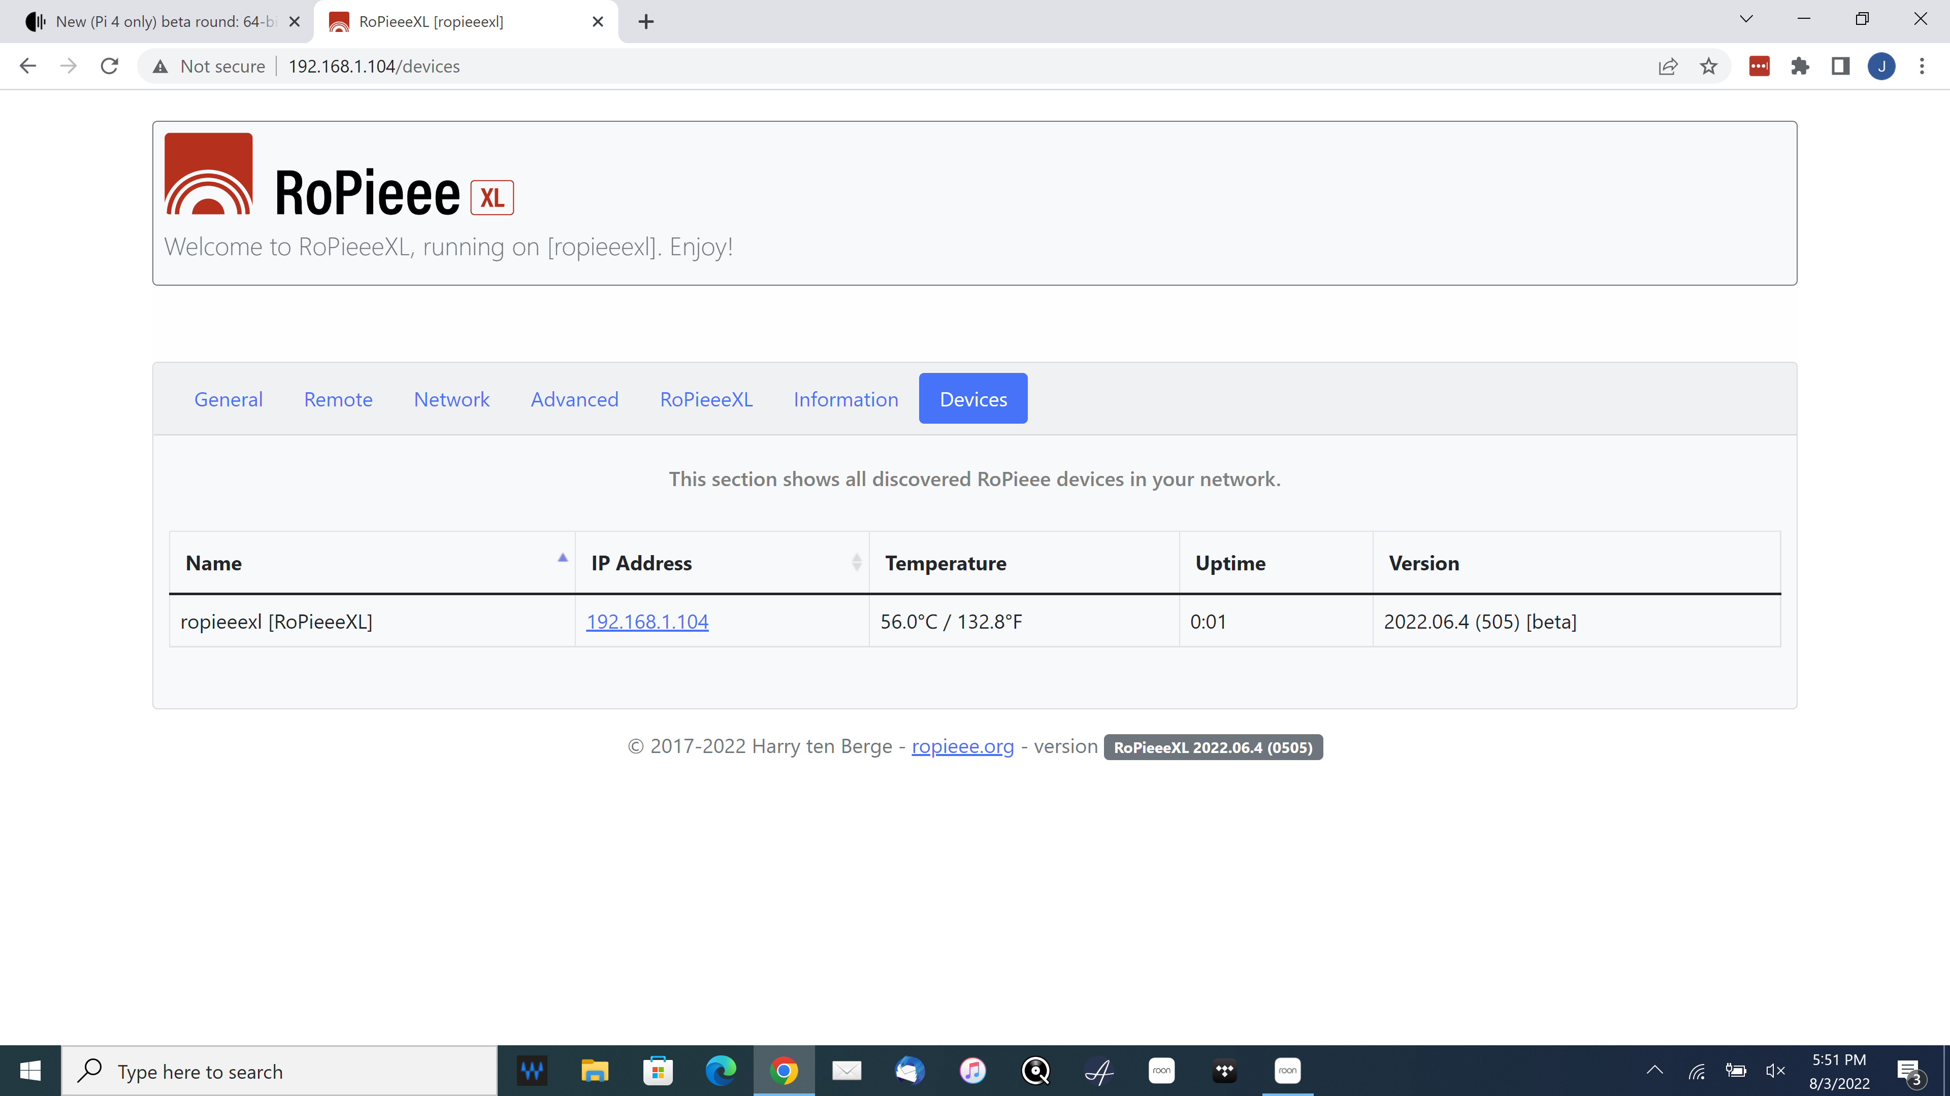Open the red extension icon in toolbar
Screen dimensions: 1950x1096
[1759, 66]
